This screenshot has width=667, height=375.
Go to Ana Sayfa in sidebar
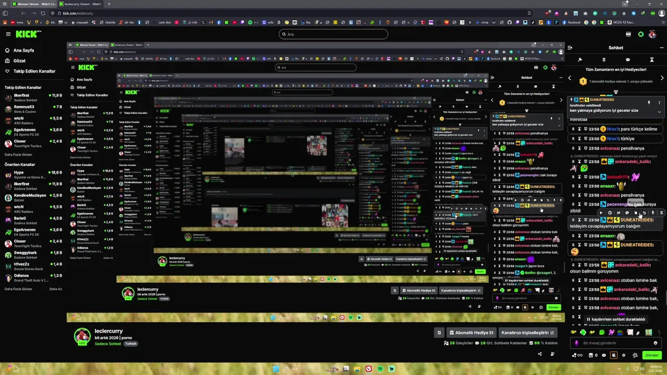point(23,51)
